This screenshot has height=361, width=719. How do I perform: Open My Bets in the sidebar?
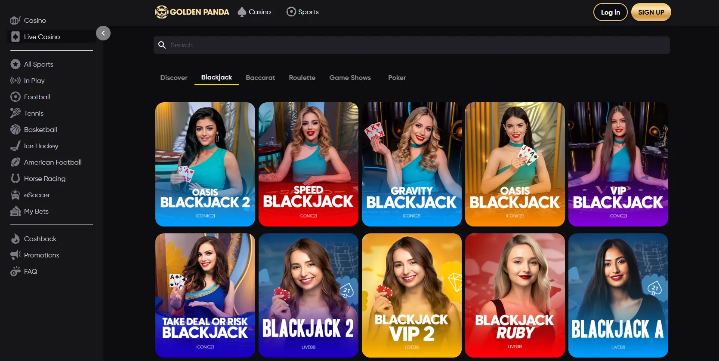coord(36,211)
